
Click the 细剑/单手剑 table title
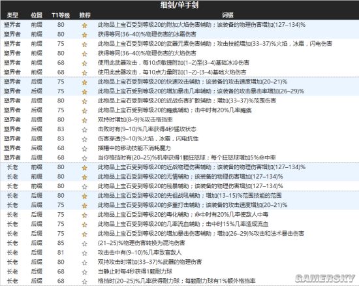click(x=179, y=5)
